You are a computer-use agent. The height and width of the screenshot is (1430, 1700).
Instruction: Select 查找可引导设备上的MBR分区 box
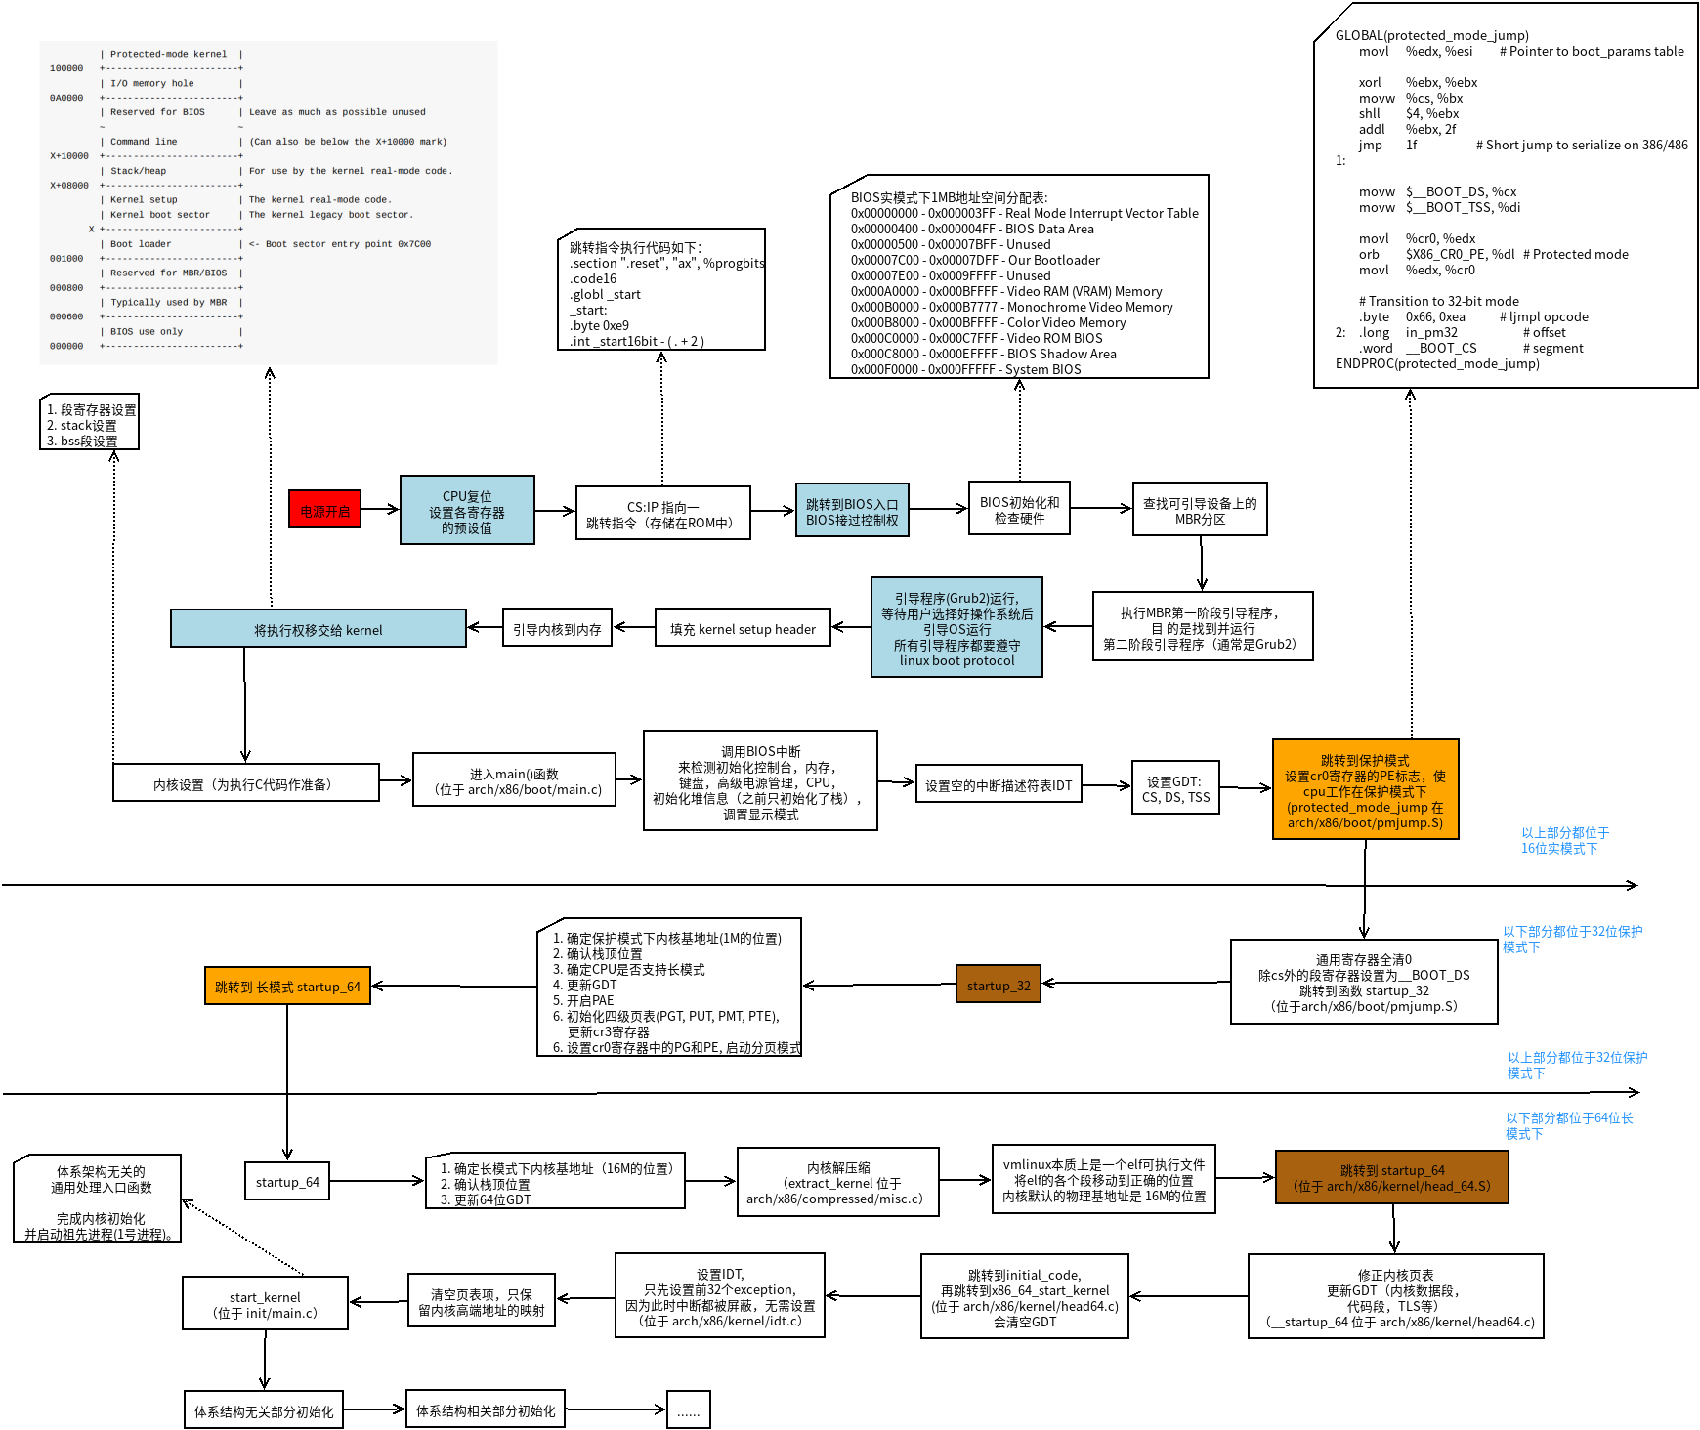coord(1200,509)
